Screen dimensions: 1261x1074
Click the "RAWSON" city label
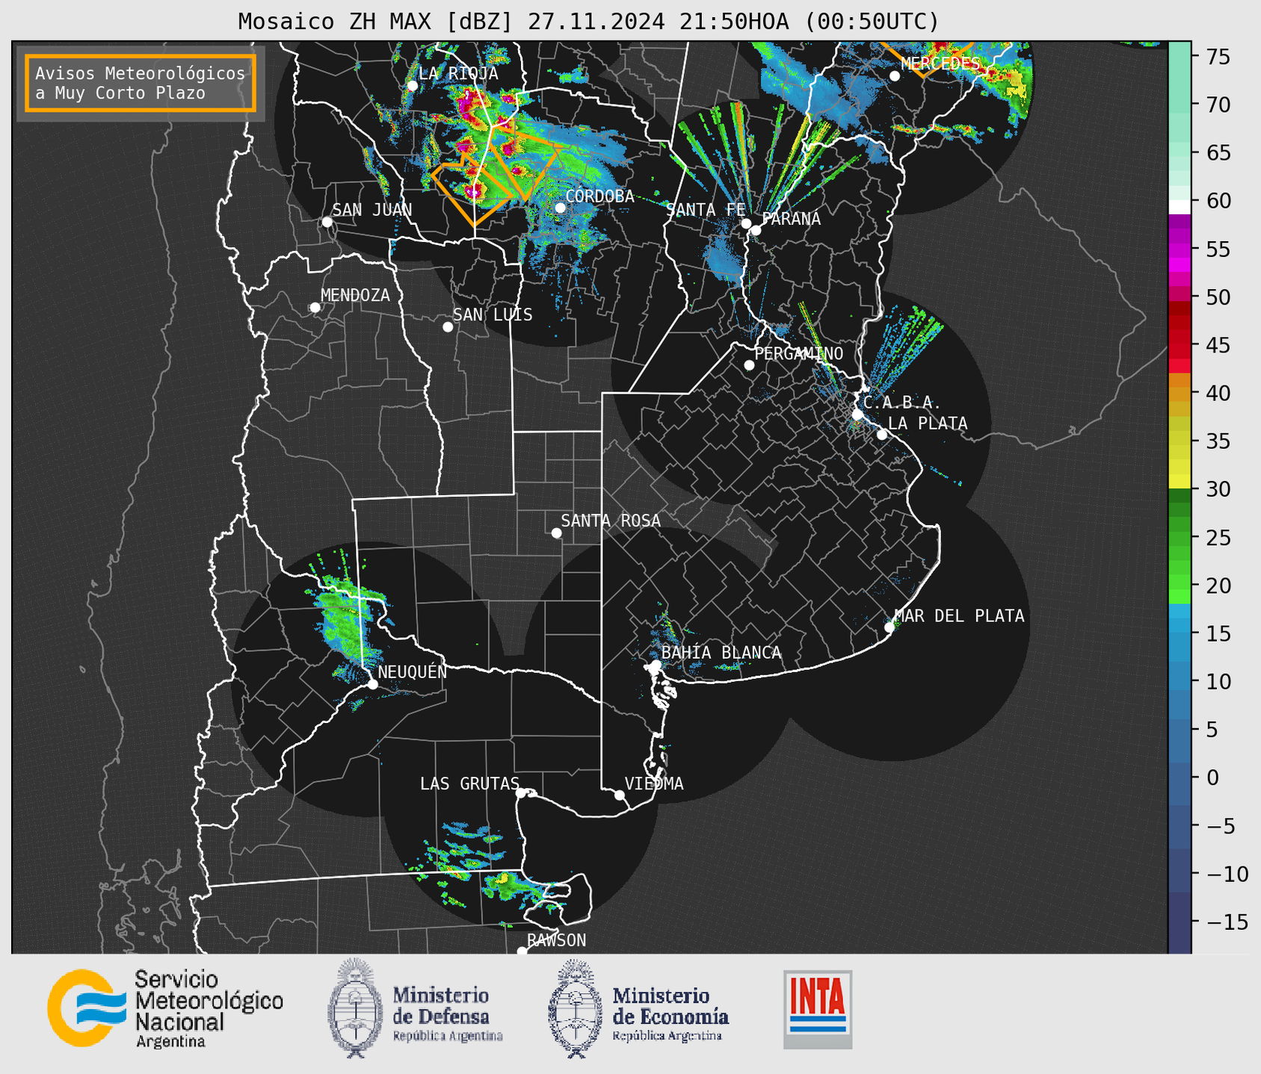557,940
